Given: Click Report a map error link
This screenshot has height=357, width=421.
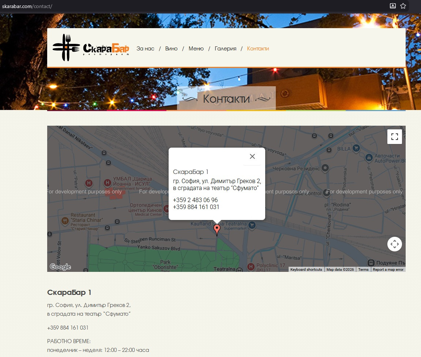Looking at the screenshot, I should pyautogui.click(x=388, y=270).
